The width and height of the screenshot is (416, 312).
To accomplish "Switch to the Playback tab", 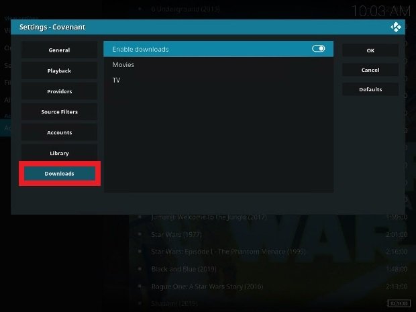I will [59, 70].
